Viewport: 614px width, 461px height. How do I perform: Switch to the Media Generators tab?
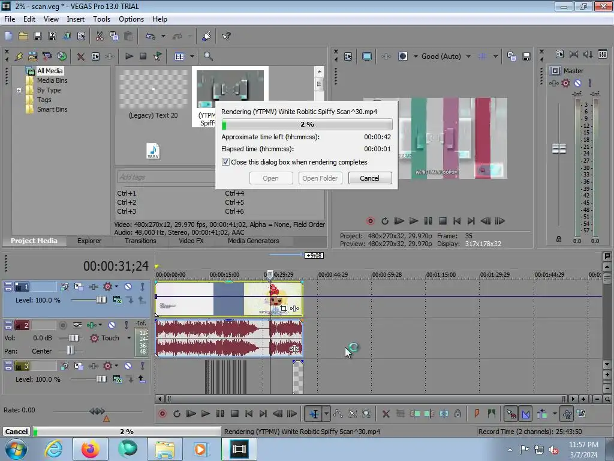click(x=254, y=241)
